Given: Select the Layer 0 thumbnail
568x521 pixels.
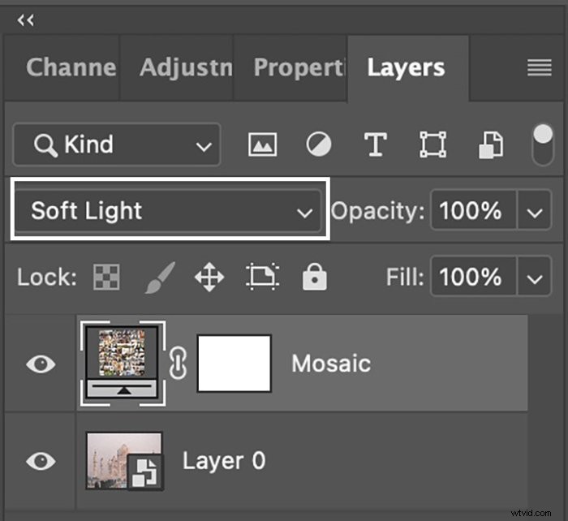Looking at the screenshot, I should point(124,460).
